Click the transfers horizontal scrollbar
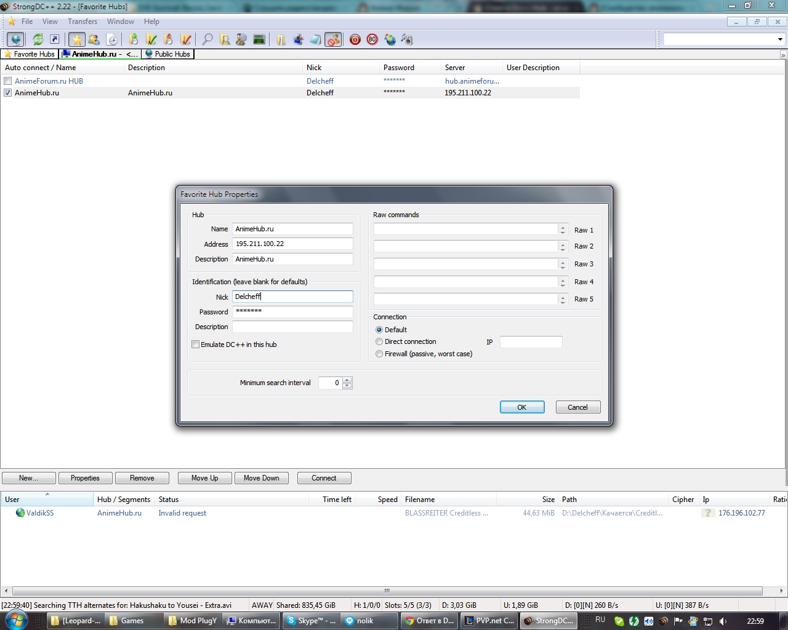Image resolution: width=788 pixels, height=630 pixels. [387, 591]
